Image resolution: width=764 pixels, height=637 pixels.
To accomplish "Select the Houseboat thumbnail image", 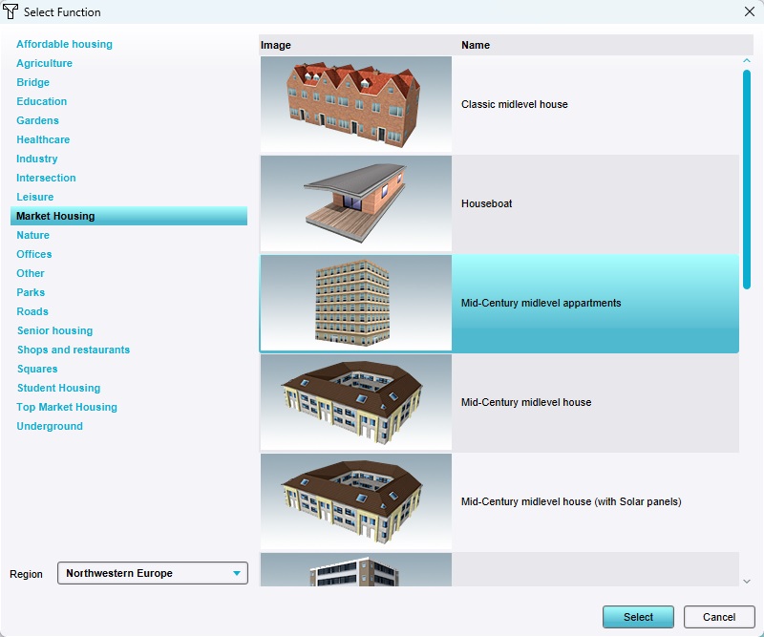I will click(x=355, y=203).
